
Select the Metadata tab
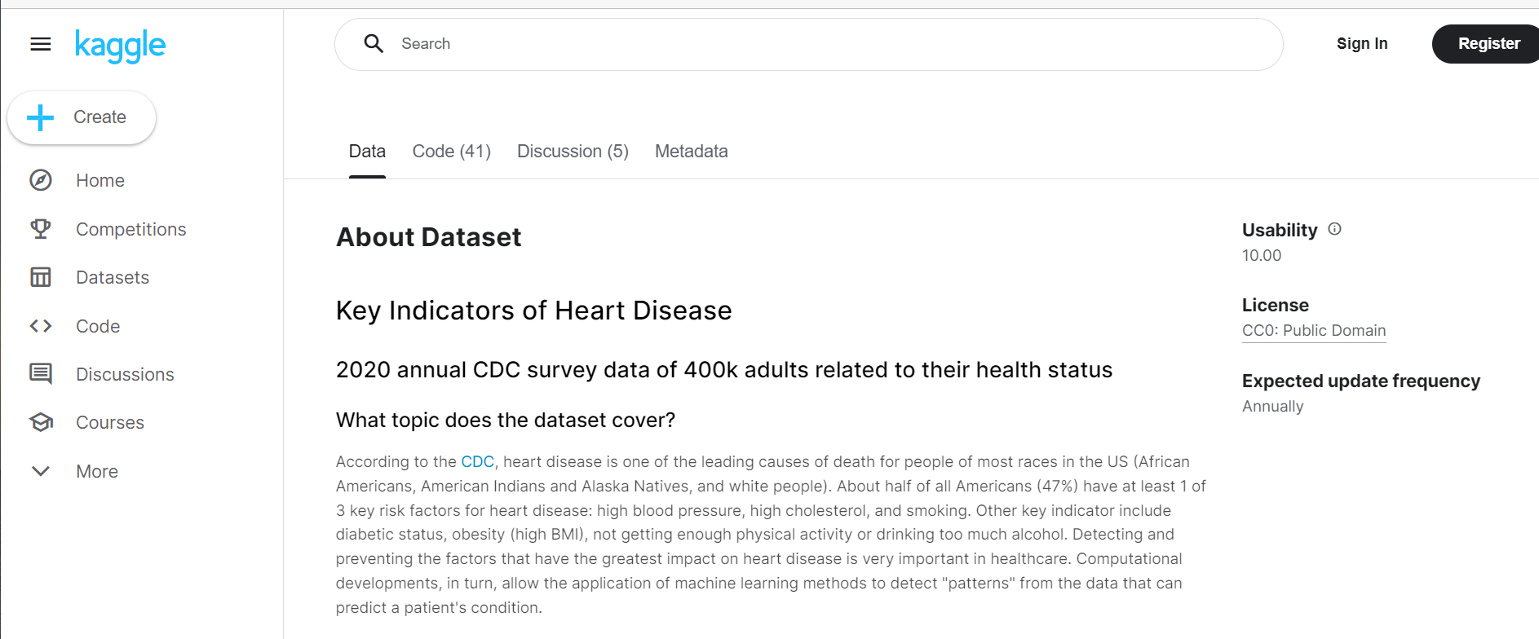(x=692, y=152)
